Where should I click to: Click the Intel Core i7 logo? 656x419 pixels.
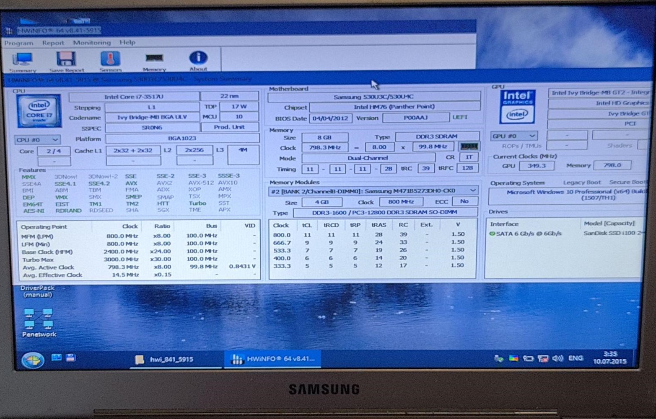pos(39,111)
